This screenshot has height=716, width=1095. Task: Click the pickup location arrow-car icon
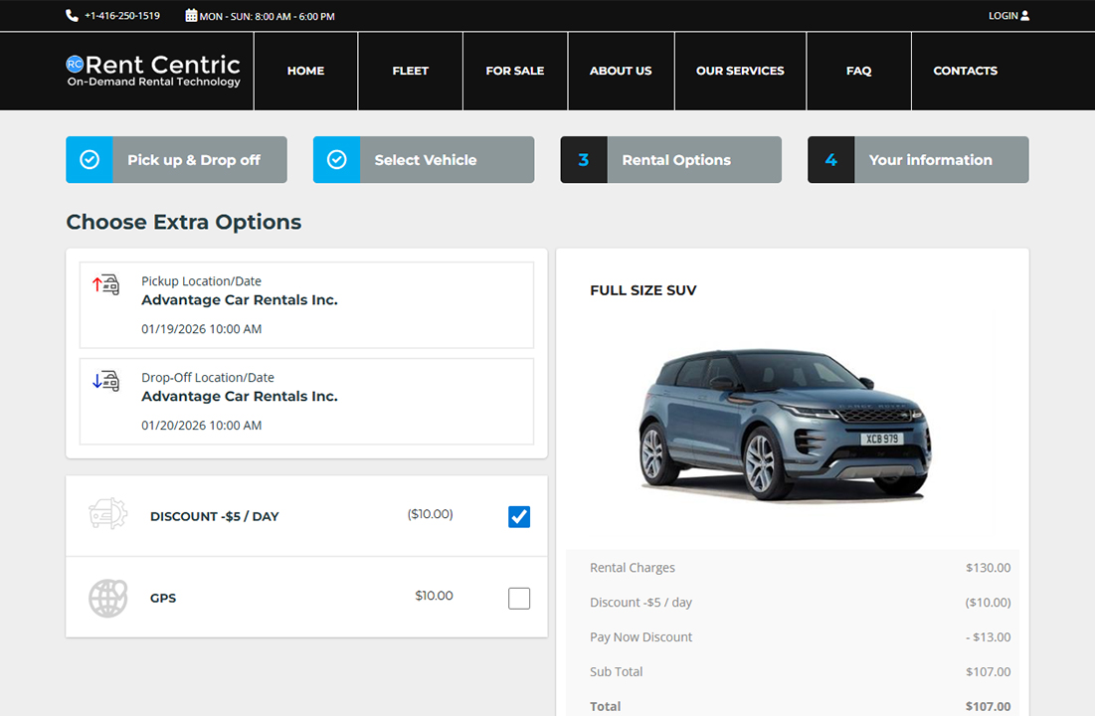[105, 284]
